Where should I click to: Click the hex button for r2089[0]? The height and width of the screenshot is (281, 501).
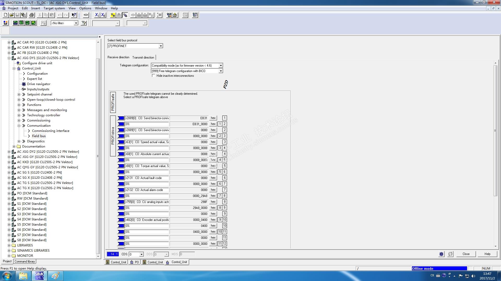pos(213,118)
